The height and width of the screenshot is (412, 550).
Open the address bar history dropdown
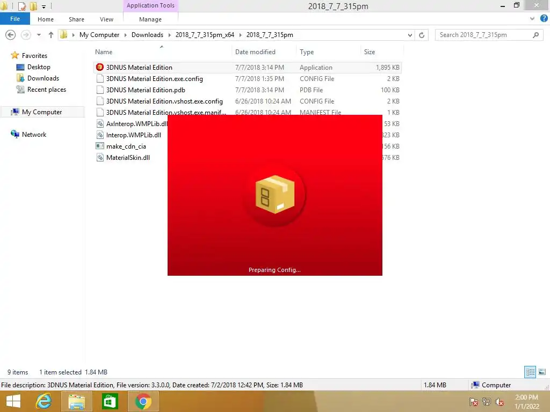pyautogui.click(x=410, y=35)
